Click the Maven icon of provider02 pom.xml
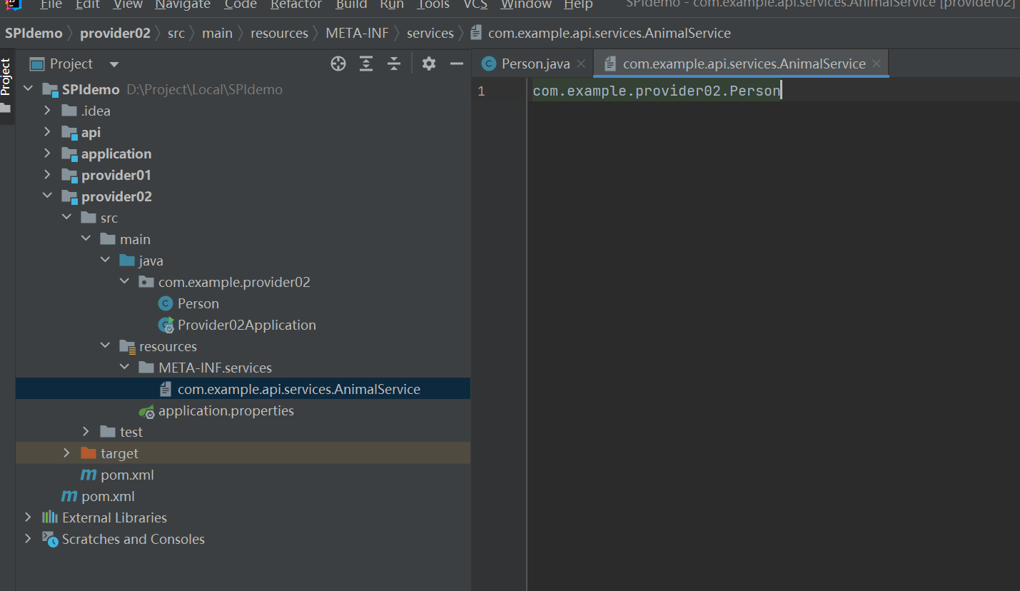 [x=89, y=475]
